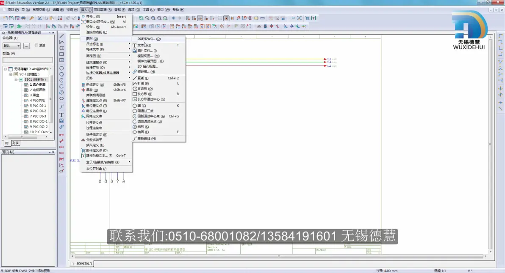The width and height of the screenshot is (505, 273).
Task: Click the drawing area vertical scrollbar
Action: pos(490,144)
